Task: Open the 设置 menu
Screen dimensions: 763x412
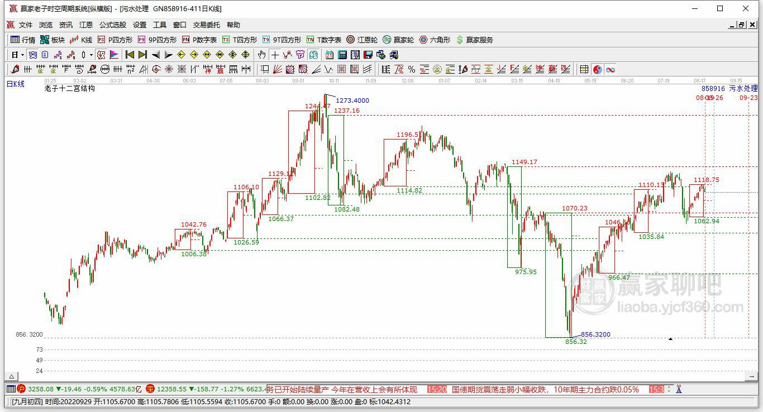Action: point(140,25)
